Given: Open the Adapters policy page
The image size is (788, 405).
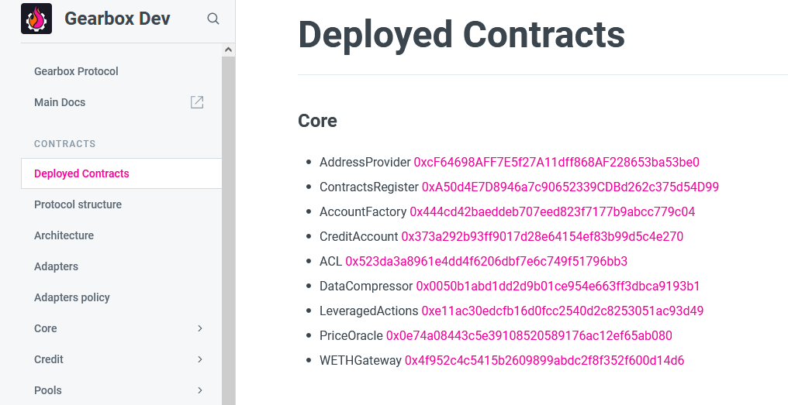Looking at the screenshot, I should (72, 297).
